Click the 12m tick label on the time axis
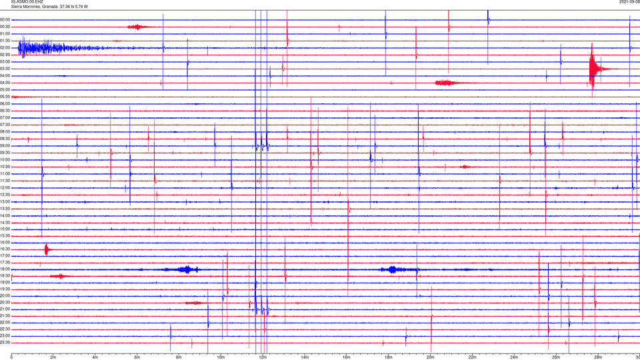 pos(263,357)
